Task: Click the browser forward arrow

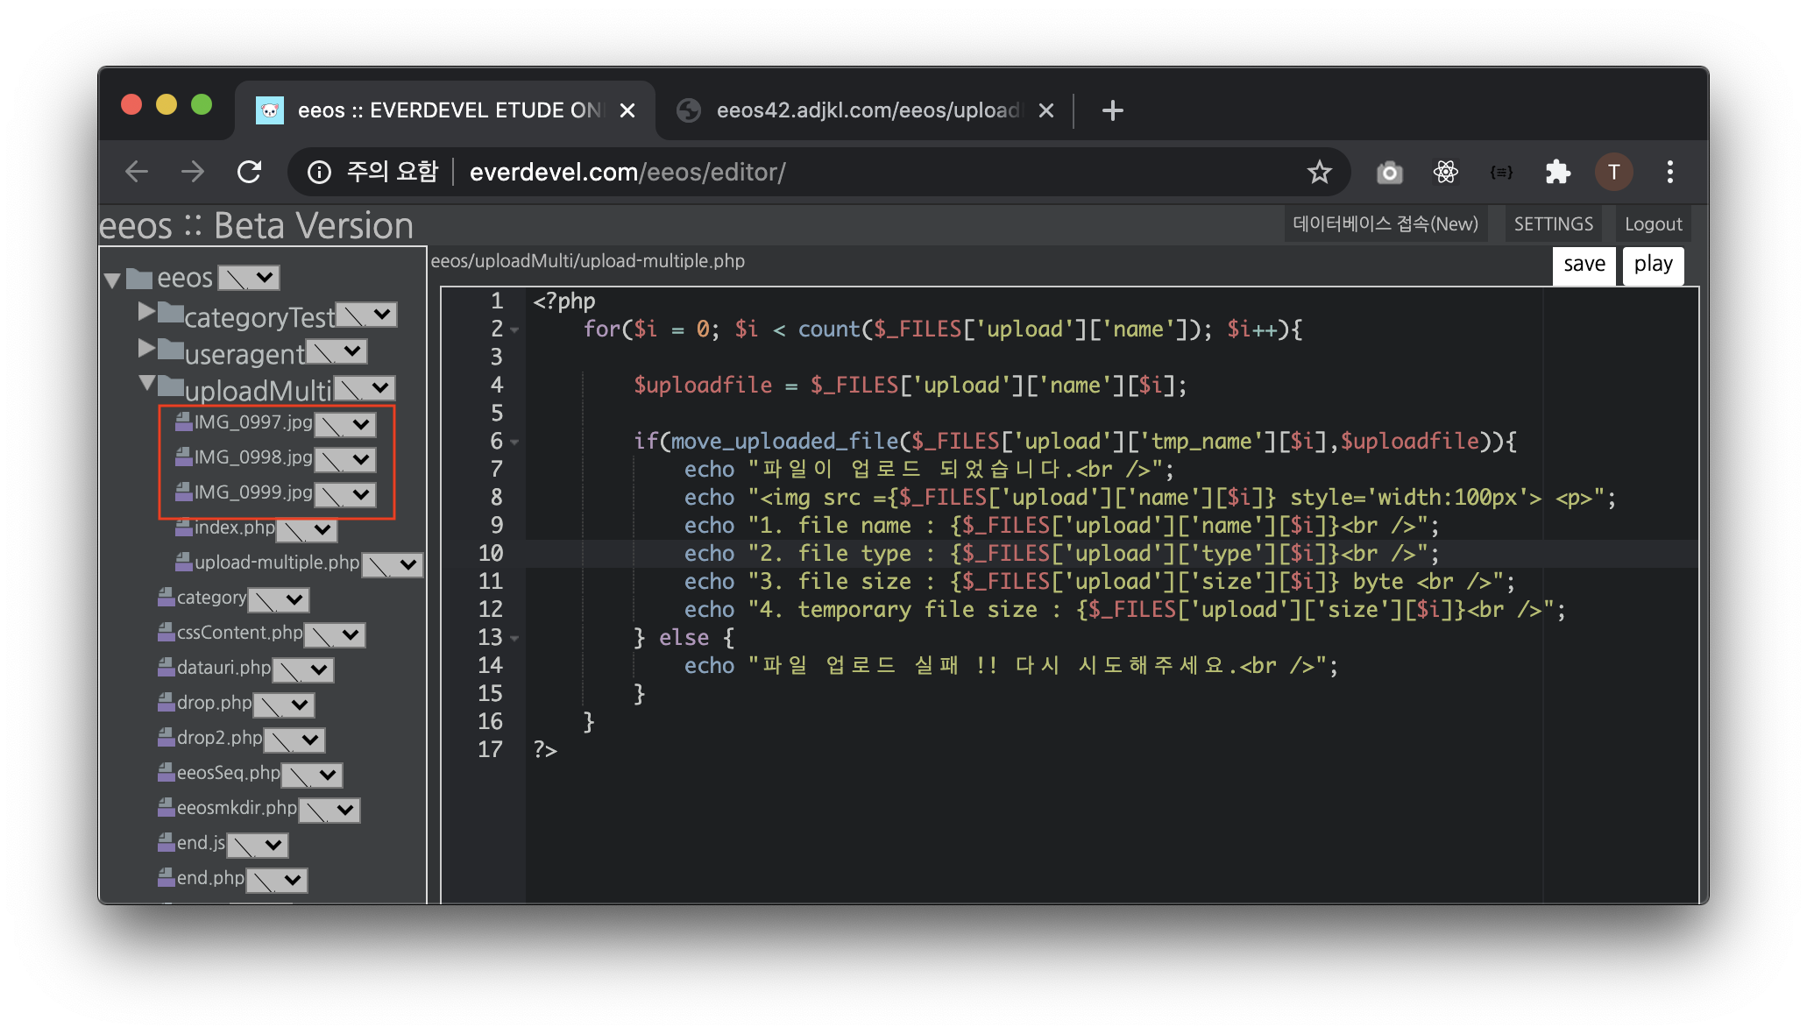Action: pos(193,172)
